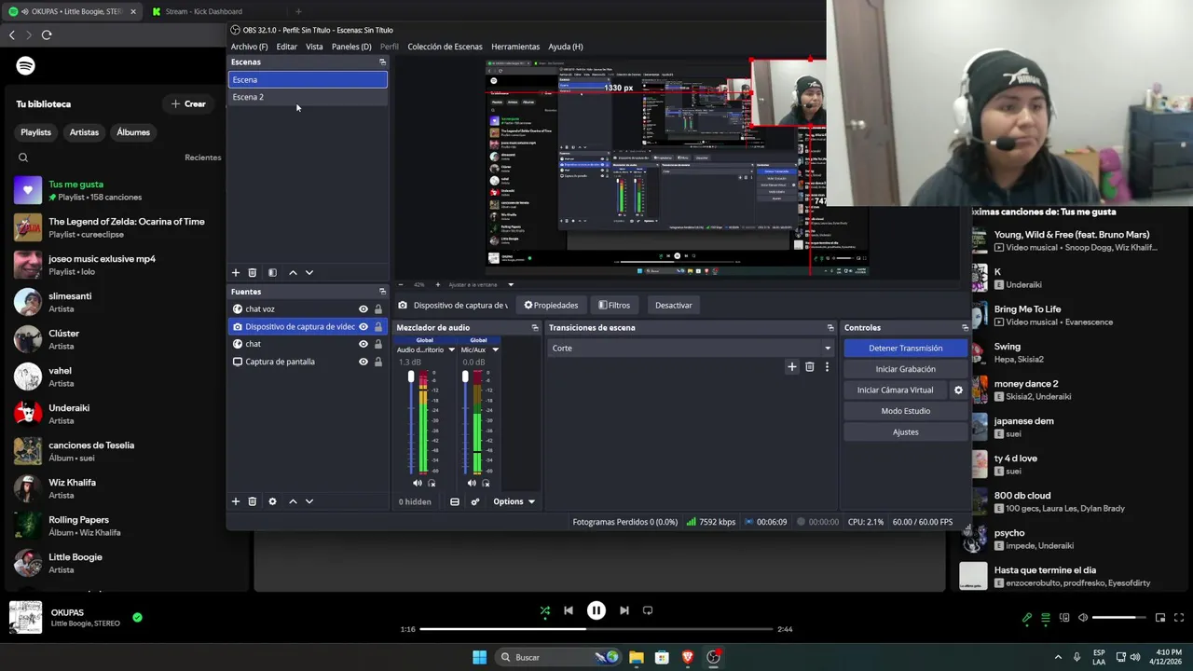Viewport: 1193px width, 671px height.
Task: Lock the chat voz source
Action: 378,309
